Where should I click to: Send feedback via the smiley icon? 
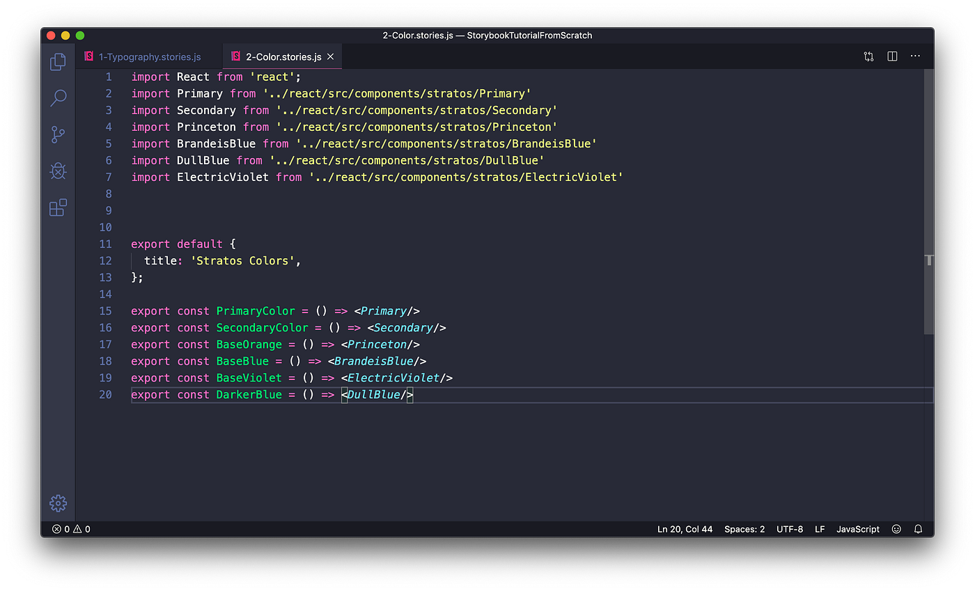coord(896,529)
